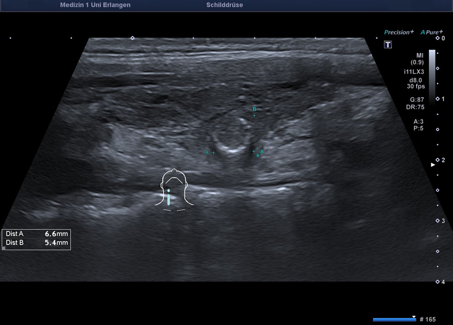
Task: Select the left caliper A cross marker
Action: tap(213, 153)
